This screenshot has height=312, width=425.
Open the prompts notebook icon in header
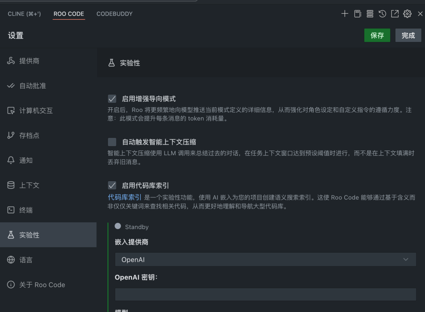357,14
